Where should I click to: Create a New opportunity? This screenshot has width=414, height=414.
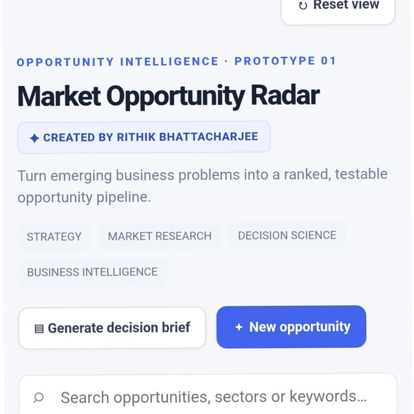click(x=291, y=327)
